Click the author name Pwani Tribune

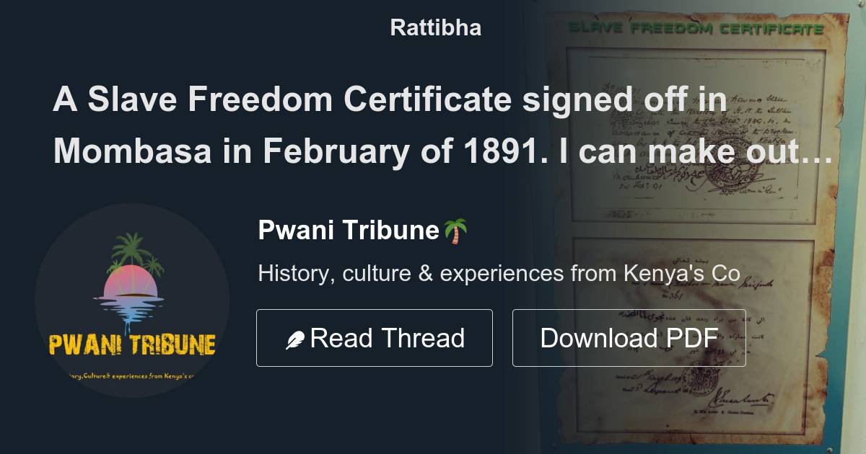350,230
